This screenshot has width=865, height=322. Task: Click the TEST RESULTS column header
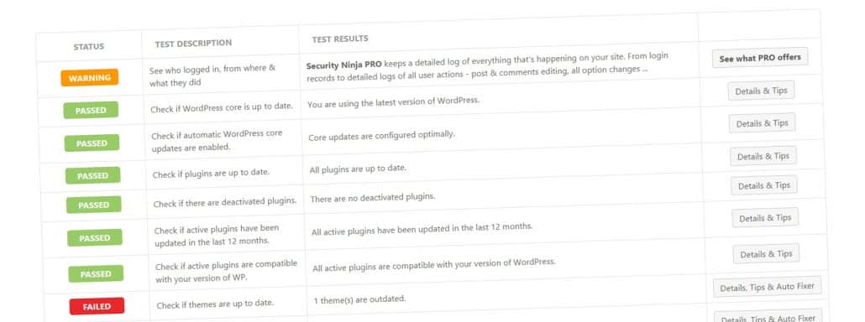click(340, 39)
